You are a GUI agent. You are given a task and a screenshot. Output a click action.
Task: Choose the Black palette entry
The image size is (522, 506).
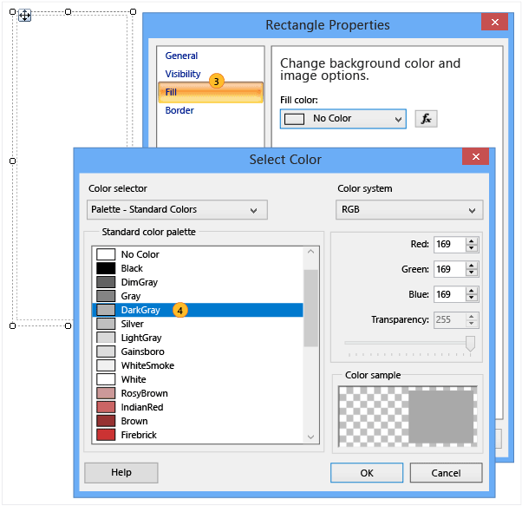[198, 268]
